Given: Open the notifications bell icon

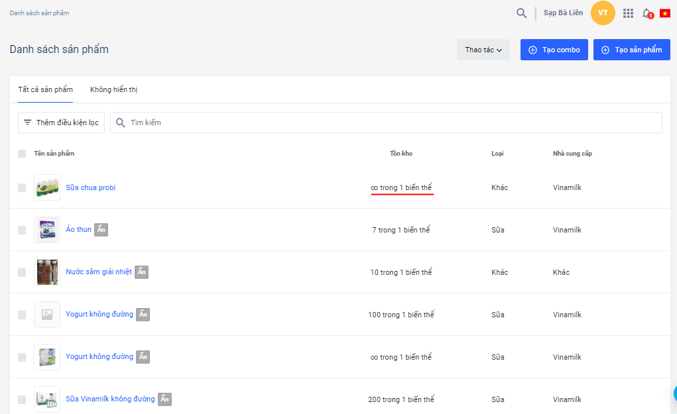Looking at the screenshot, I should click(646, 13).
